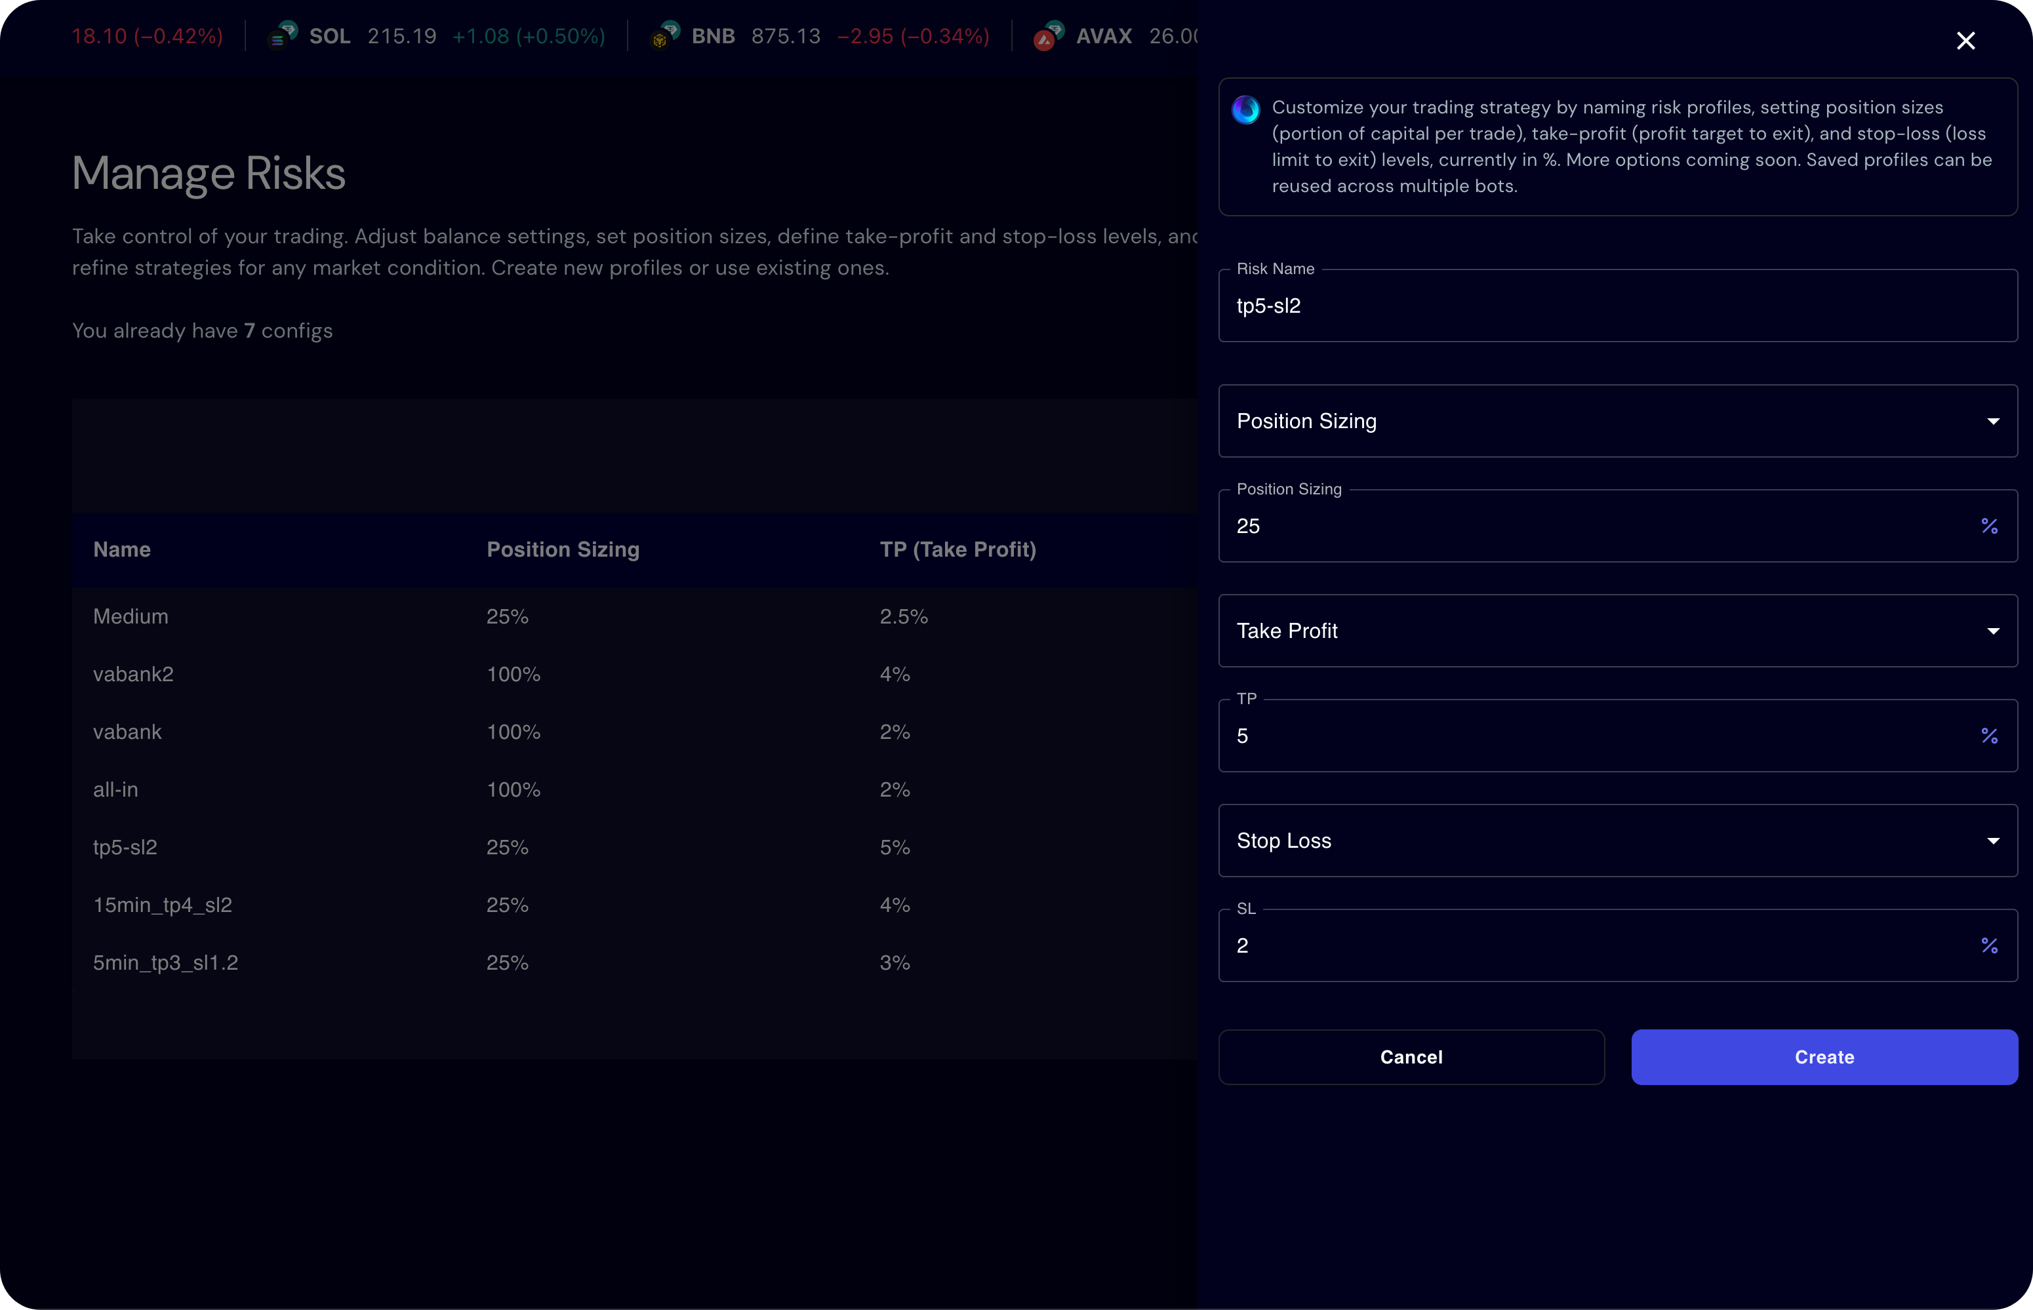2033x1310 pixels.
Task: Open the Stop Loss type dropdown
Action: (x=1617, y=841)
